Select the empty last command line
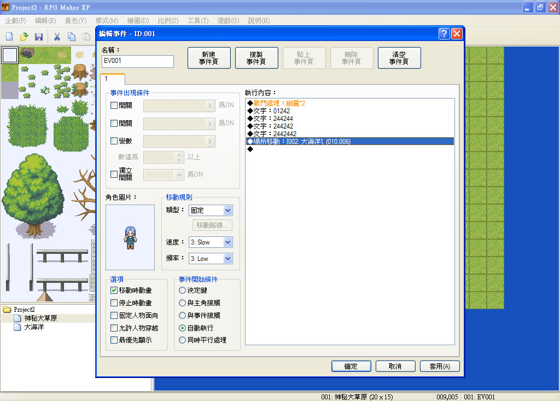 350,149
